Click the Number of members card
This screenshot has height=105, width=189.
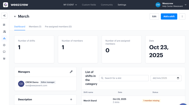pos(78,49)
